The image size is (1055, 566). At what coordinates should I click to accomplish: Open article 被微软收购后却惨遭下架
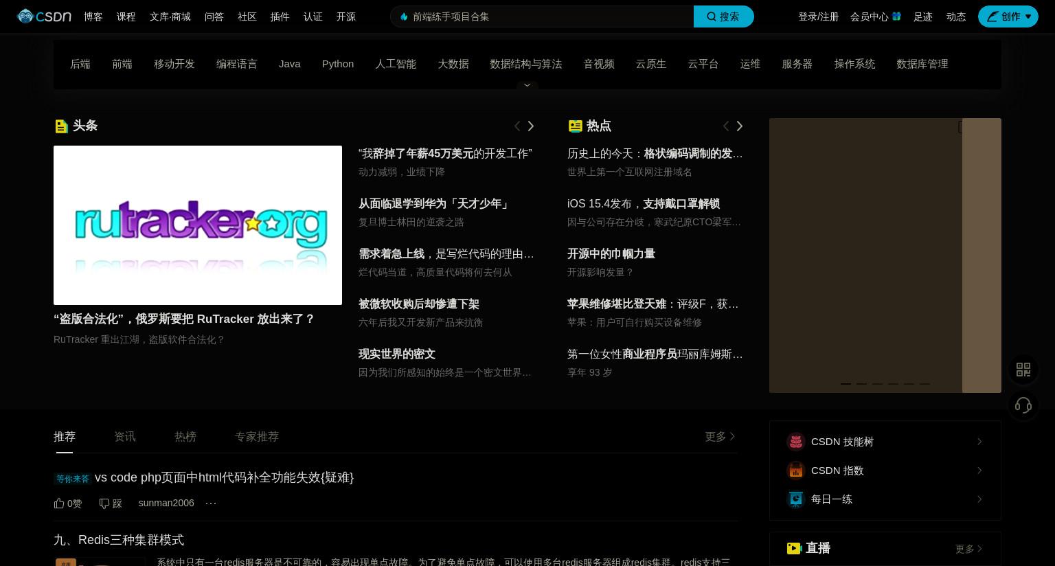pos(419,304)
